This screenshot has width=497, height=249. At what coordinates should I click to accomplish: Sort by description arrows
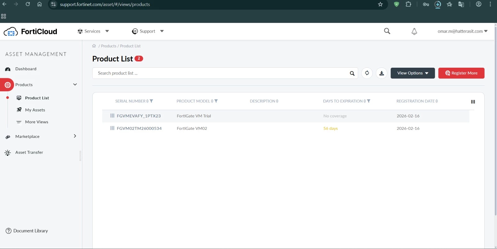[x=277, y=101]
